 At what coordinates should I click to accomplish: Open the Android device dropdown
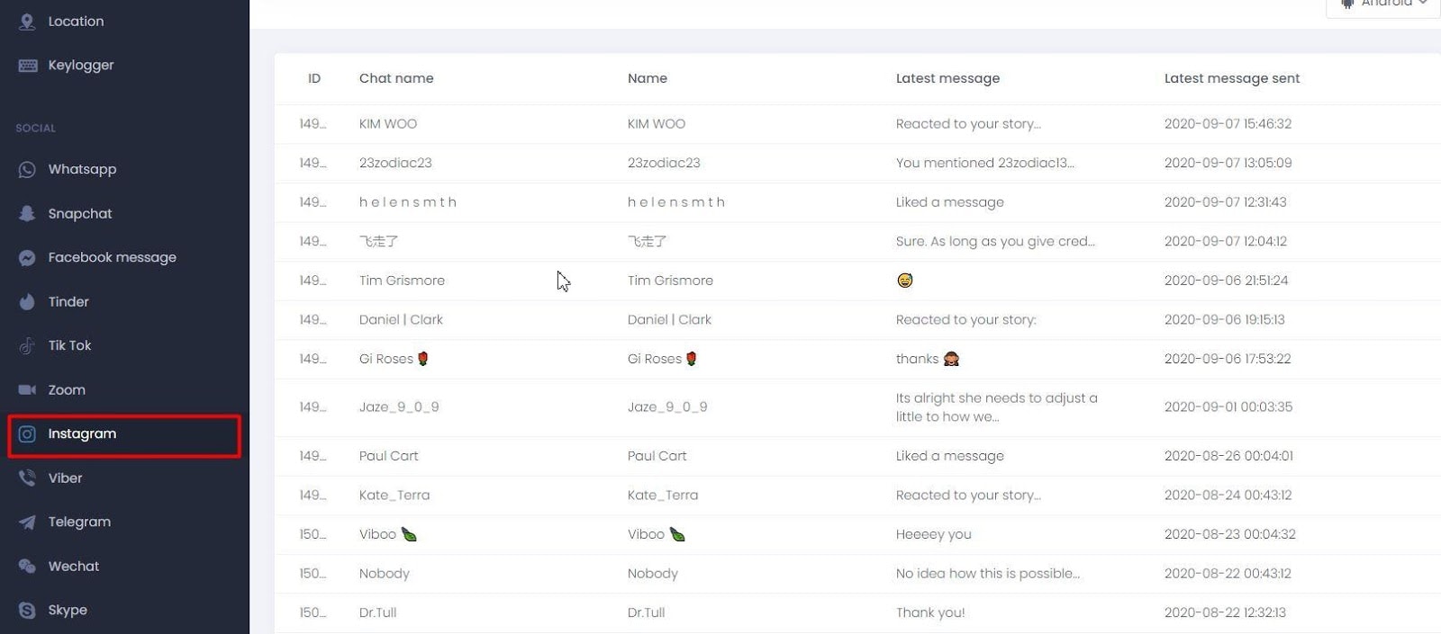(x=1383, y=5)
